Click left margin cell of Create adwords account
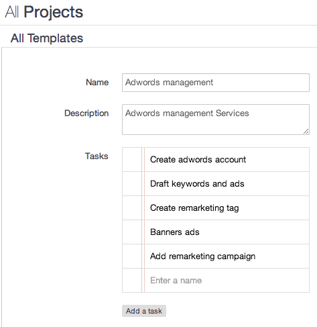This screenshot has height=327, width=317. [x=132, y=159]
